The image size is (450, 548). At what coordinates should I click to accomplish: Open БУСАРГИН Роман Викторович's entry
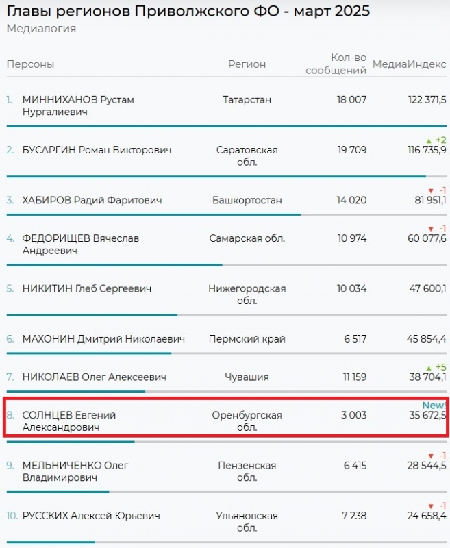click(97, 150)
